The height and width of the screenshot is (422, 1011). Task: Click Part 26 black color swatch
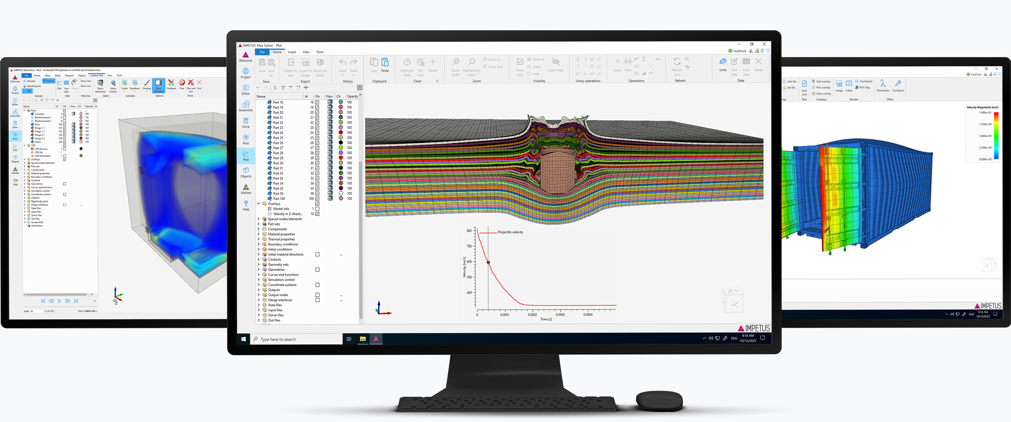click(341, 143)
